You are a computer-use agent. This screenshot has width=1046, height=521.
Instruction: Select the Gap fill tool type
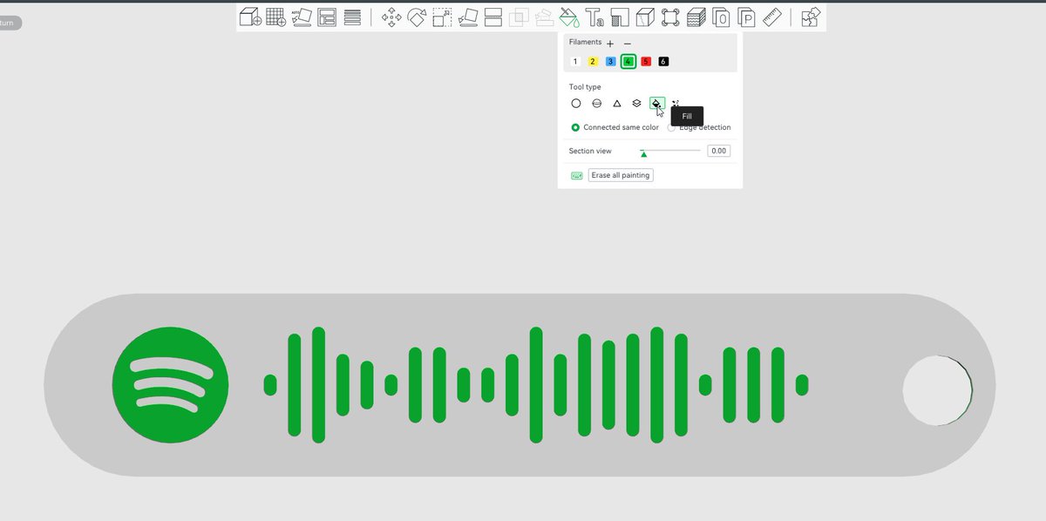[676, 103]
